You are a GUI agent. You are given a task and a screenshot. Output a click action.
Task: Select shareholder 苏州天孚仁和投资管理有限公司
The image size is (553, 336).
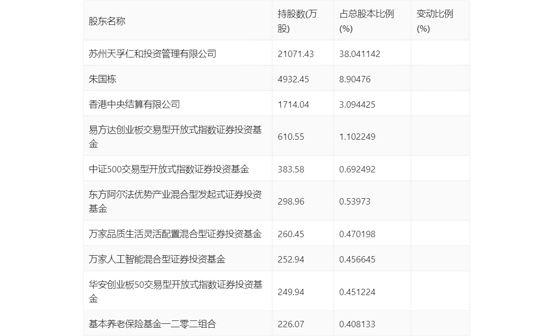[x=152, y=54]
